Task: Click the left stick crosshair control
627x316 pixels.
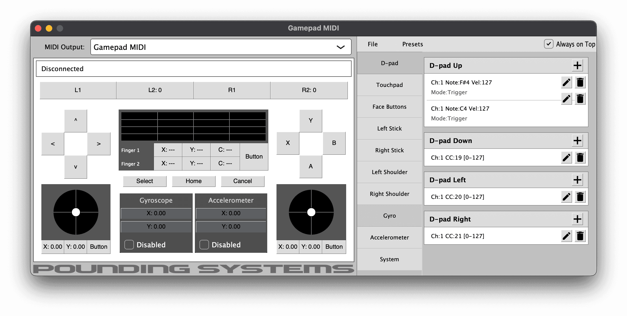Action: click(x=76, y=212)
